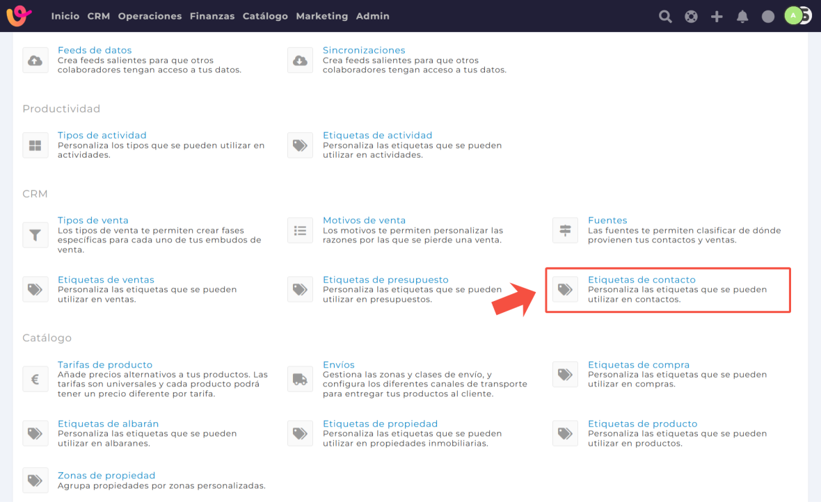Screen dimensions: 821x502
Task: Click the Envíos truck icon
Action: click(x=300, y=379)
